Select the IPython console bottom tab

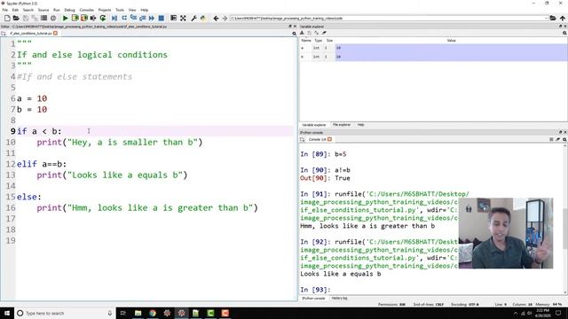point(313,299)
